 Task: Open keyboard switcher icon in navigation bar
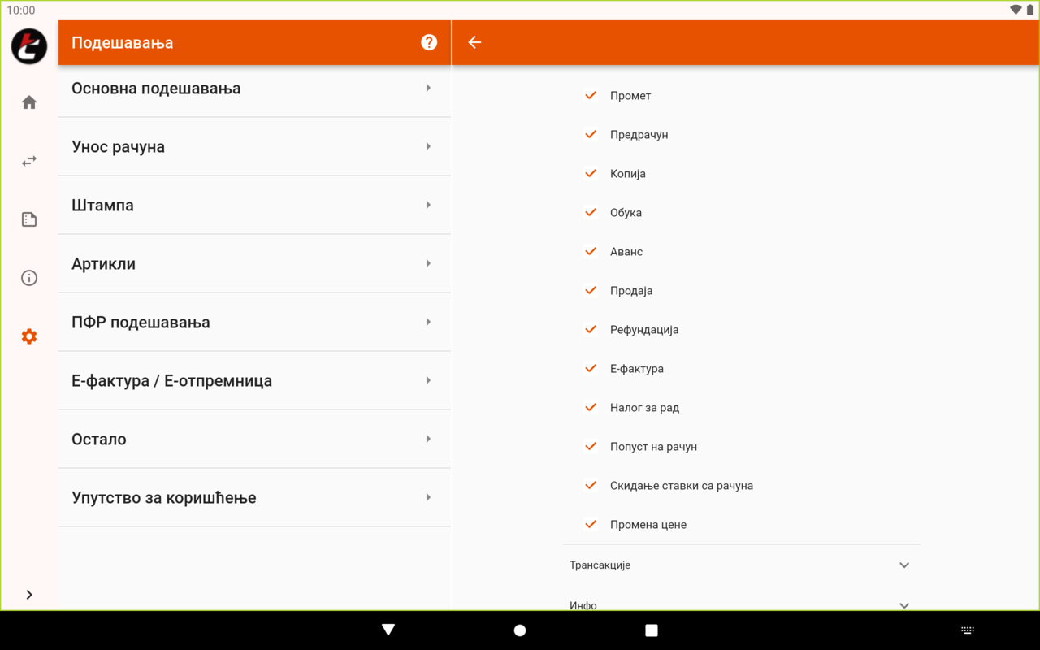point(968,630)
